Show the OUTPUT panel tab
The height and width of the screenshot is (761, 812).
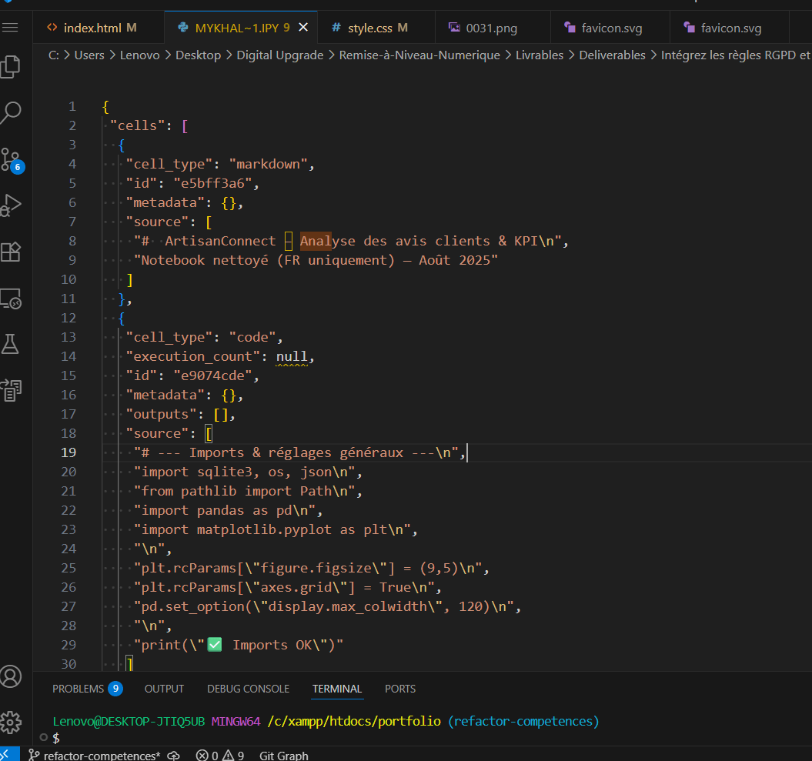(x=164, y=689)
